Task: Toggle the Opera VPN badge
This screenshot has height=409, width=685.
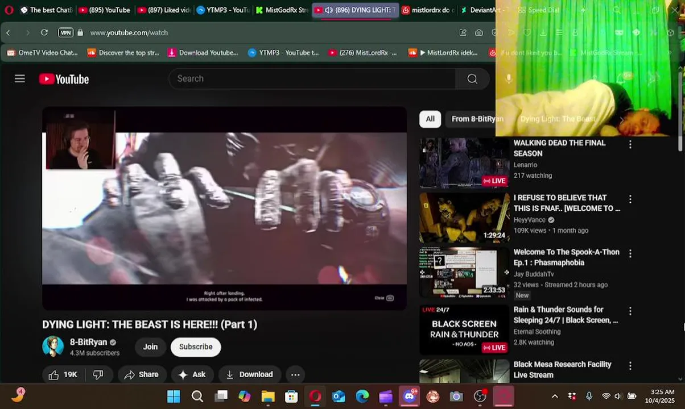Action: (65, 33)
